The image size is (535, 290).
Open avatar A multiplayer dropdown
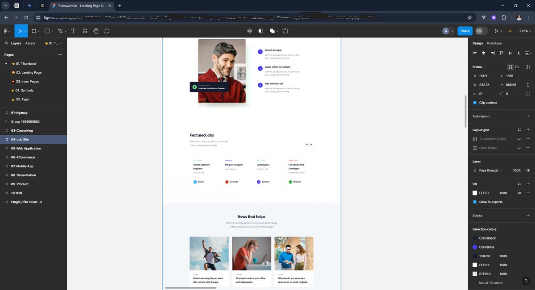[x=448, y=31]
